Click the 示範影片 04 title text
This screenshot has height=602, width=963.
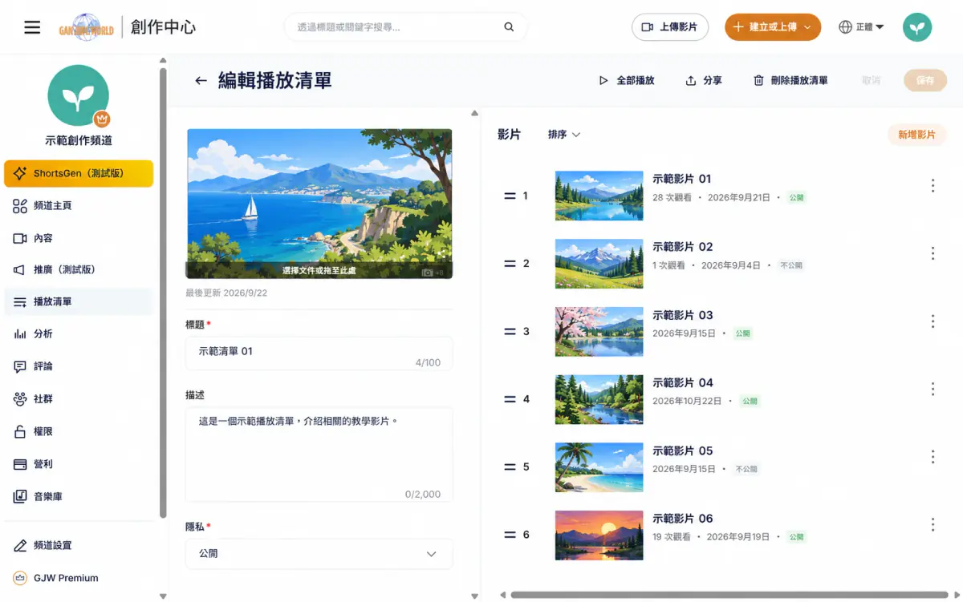tap(683, 382)
